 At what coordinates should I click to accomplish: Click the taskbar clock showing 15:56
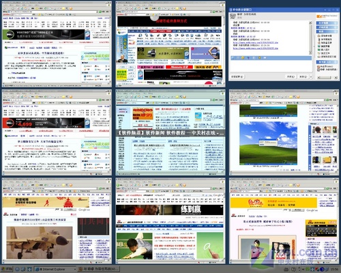tap(334, 270)
